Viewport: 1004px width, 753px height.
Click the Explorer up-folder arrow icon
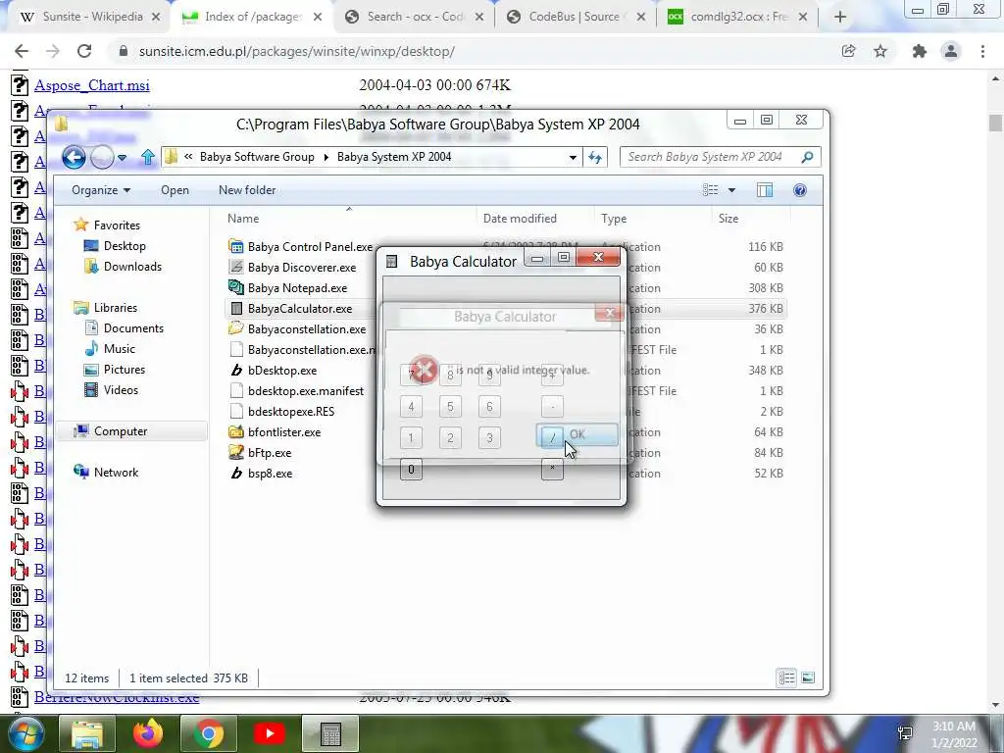pyautogui.click(x=148, y=157)
